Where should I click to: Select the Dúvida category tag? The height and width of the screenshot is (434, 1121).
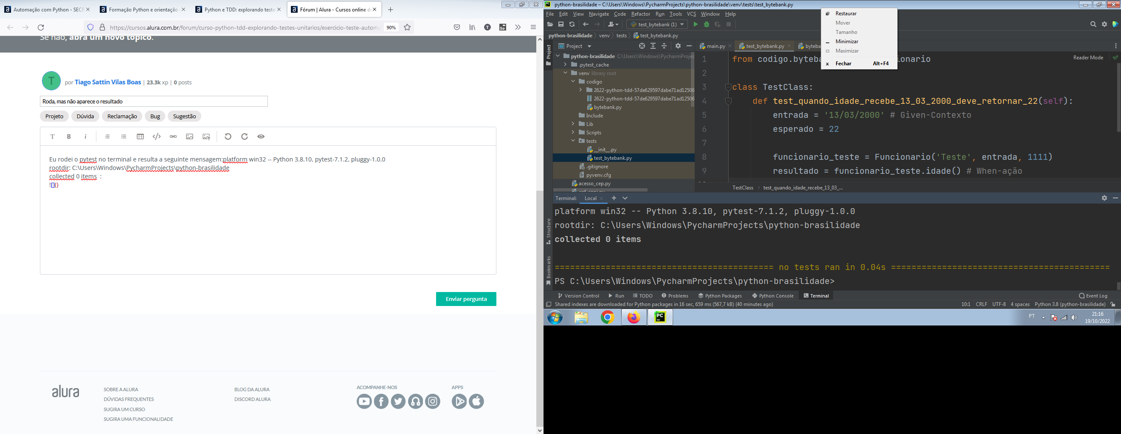[x=85, y=116]
